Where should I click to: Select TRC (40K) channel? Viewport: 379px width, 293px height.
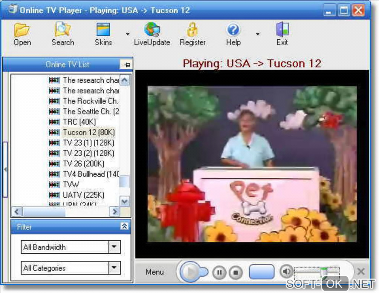tap(79, 122)
